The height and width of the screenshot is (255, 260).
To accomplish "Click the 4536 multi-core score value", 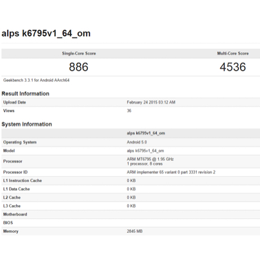I will coord(233,67).
